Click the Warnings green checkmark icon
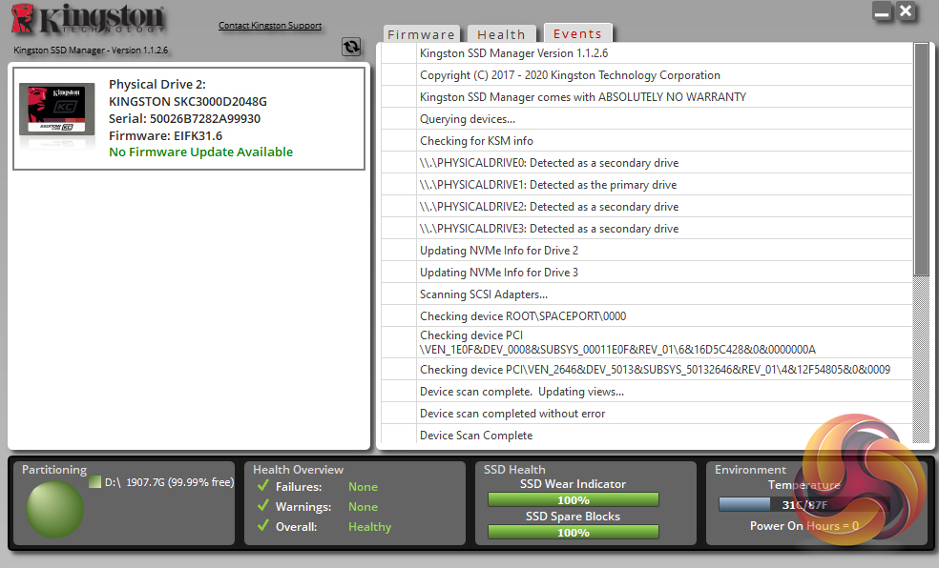The height and width of the screenshot is (568, 939). click(x=262, y=506)
